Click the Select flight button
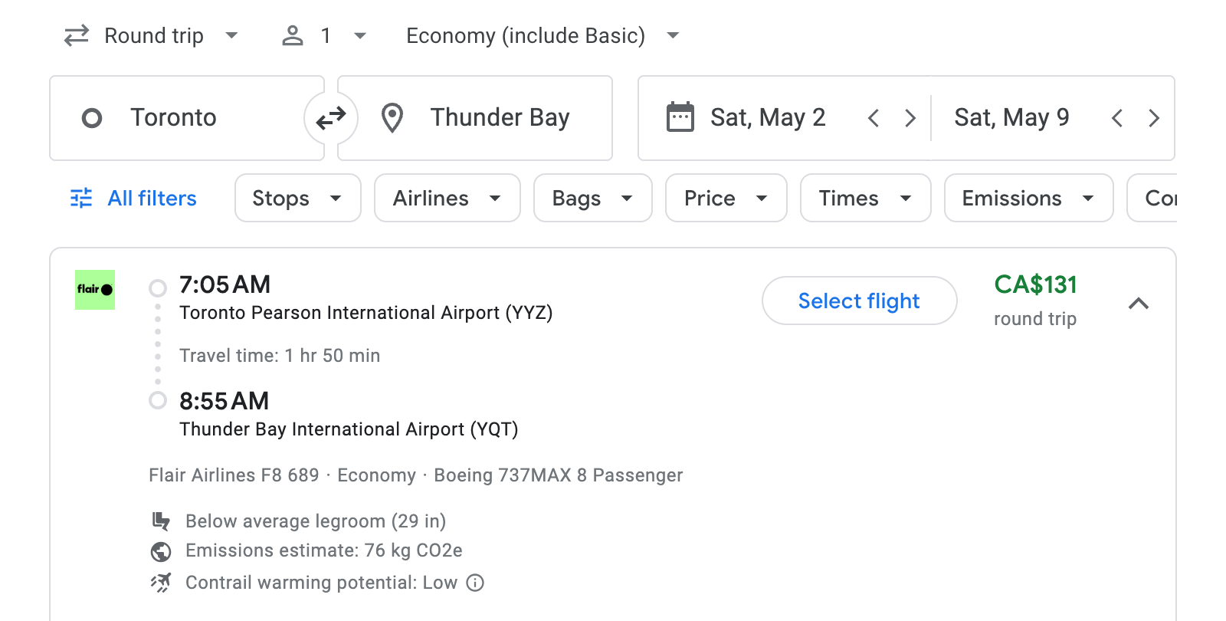 click(x=859, y=301)
